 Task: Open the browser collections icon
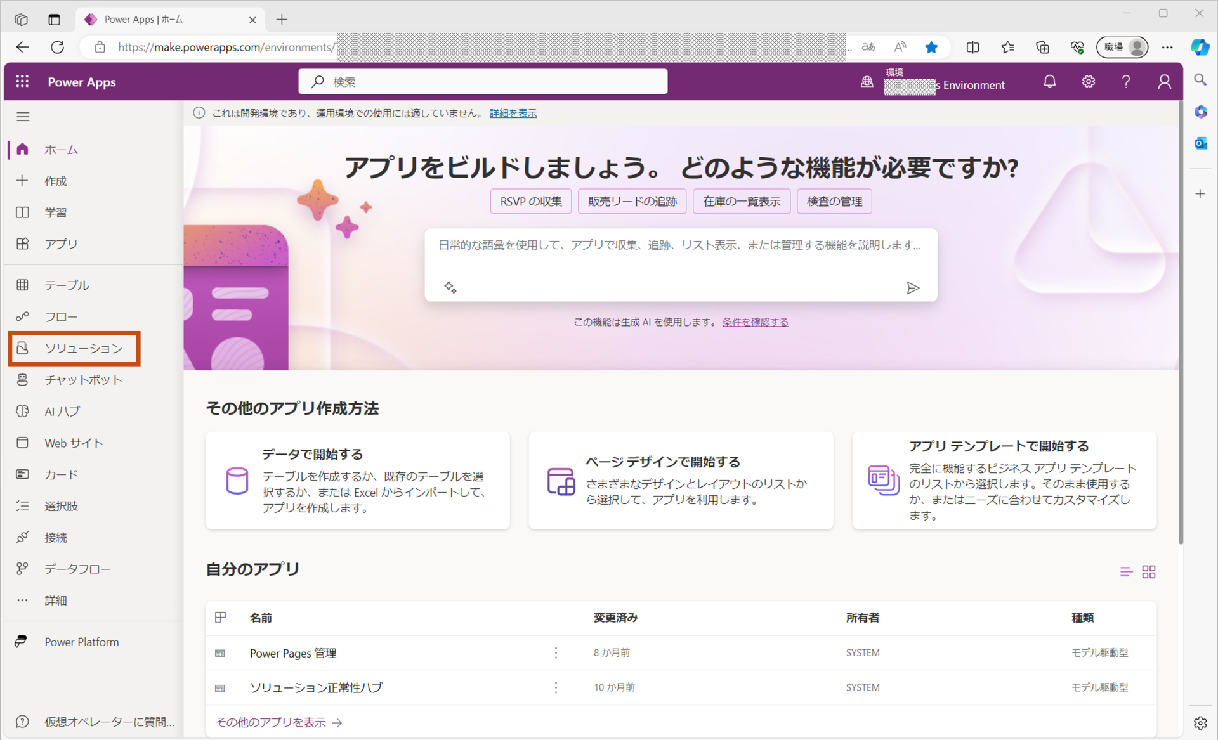coord(1042,47)
